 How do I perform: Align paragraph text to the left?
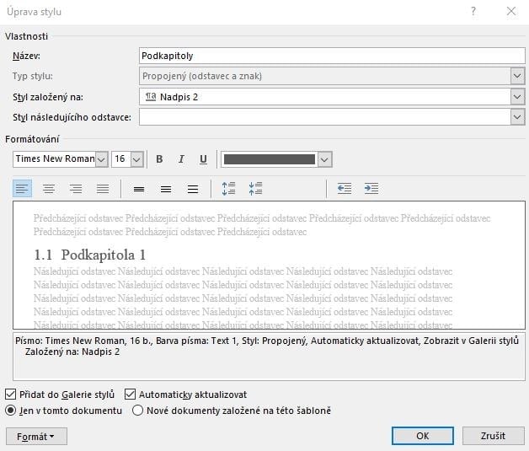coord(22,189)
